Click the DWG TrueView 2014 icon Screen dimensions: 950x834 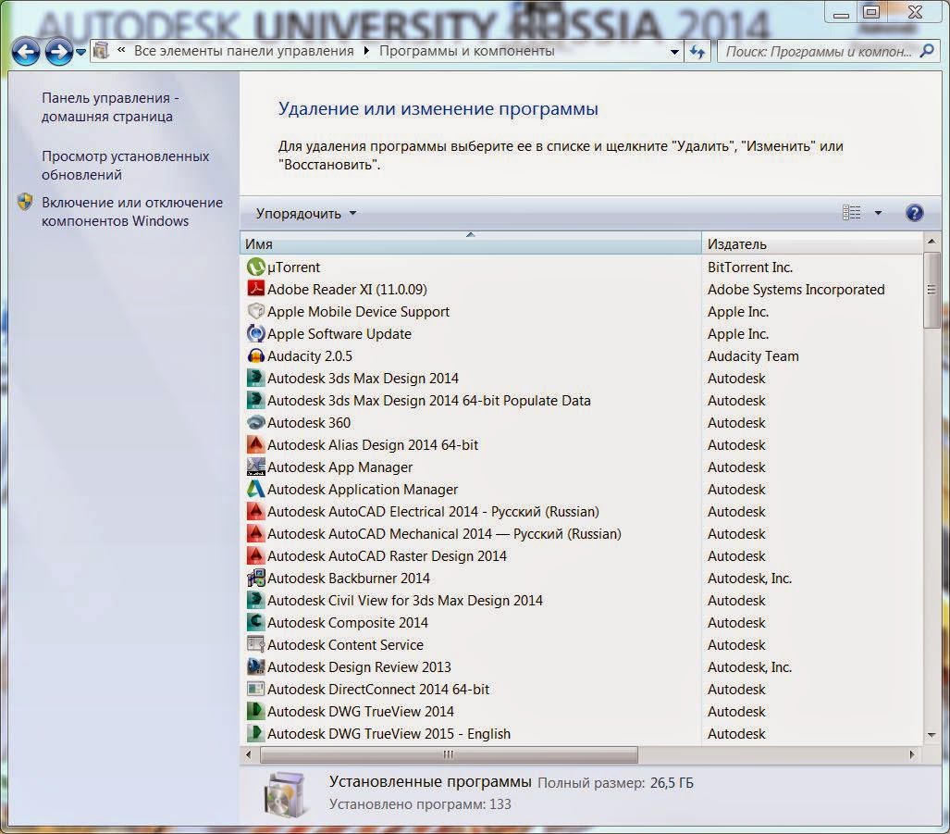[x=255, y=712]
